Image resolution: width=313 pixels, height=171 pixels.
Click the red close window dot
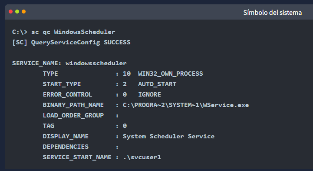coord(11,12)
